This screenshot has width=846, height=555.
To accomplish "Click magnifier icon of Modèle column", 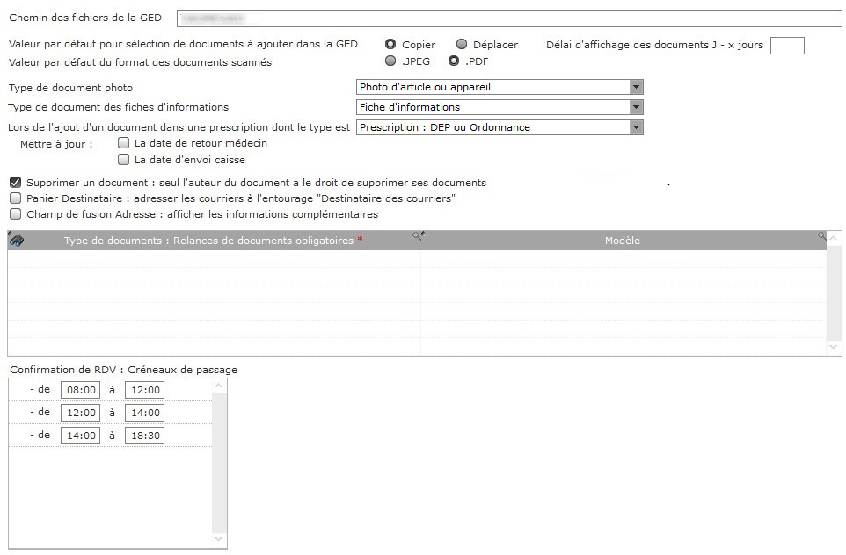I will coord(821,235).
